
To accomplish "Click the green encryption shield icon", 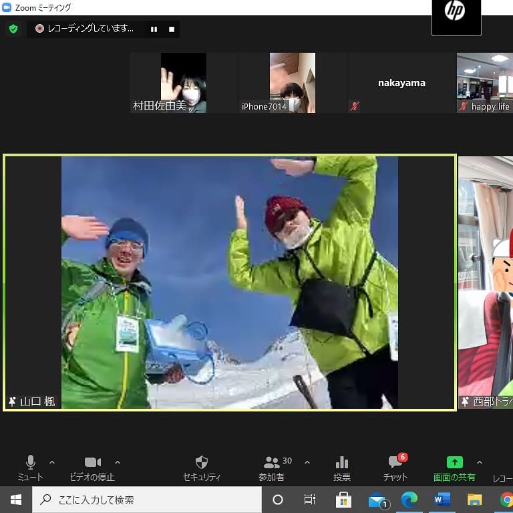I will (x=13, y=29).
